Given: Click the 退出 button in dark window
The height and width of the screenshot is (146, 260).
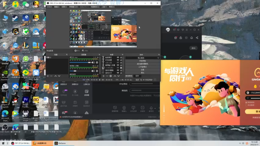Looking at the screenshot, I should coord(193,48).
